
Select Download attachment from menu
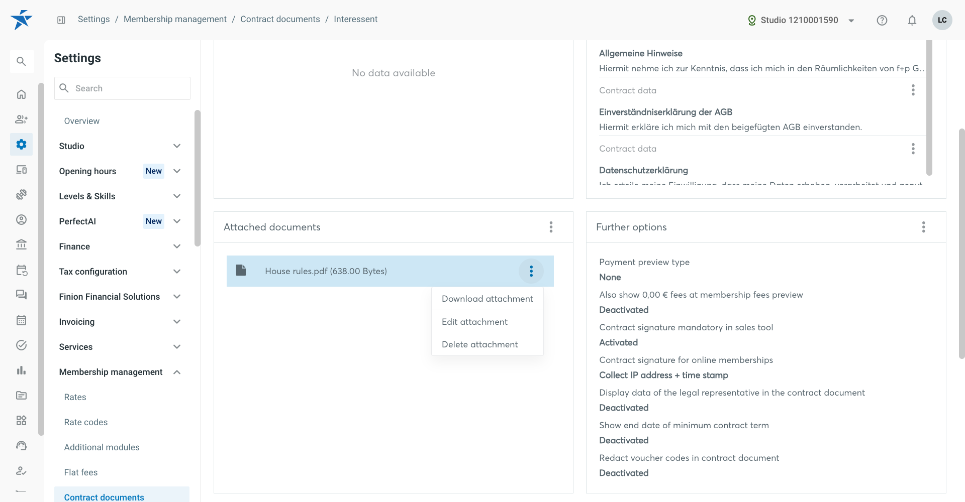(488, 299)
